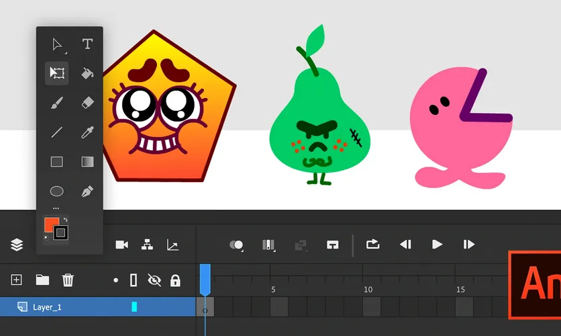Select the Free Transform tool
This screenshot has height=336, width=561.
(56, 73)
